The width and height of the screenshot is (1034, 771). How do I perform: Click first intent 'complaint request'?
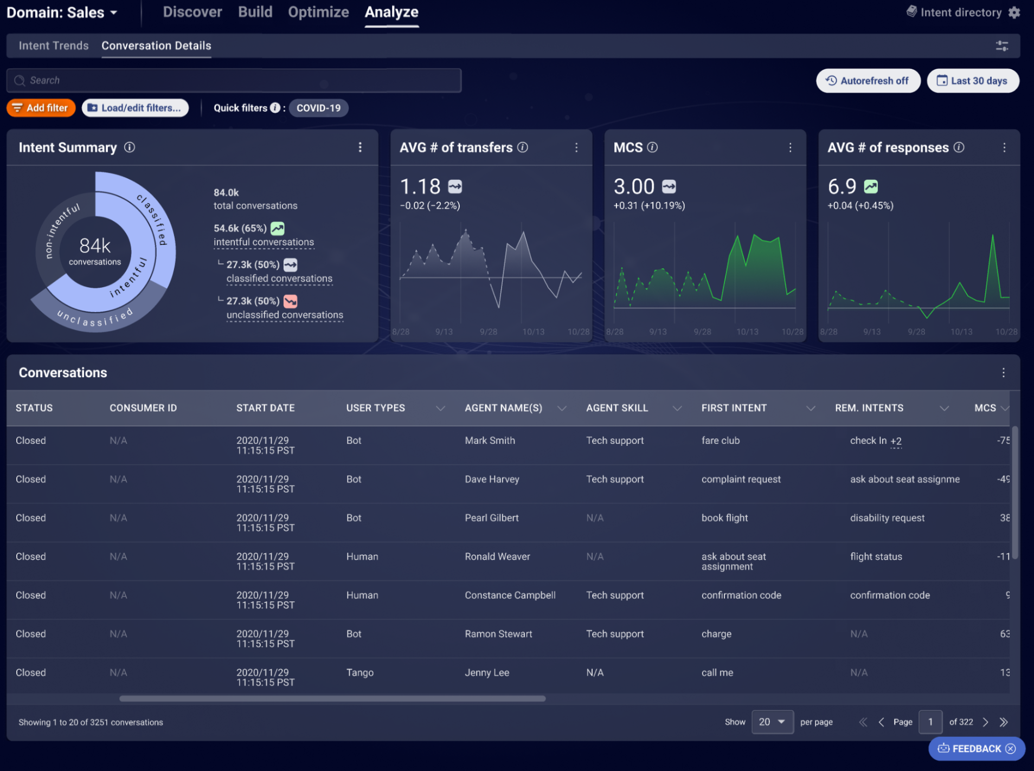(741, 480)
